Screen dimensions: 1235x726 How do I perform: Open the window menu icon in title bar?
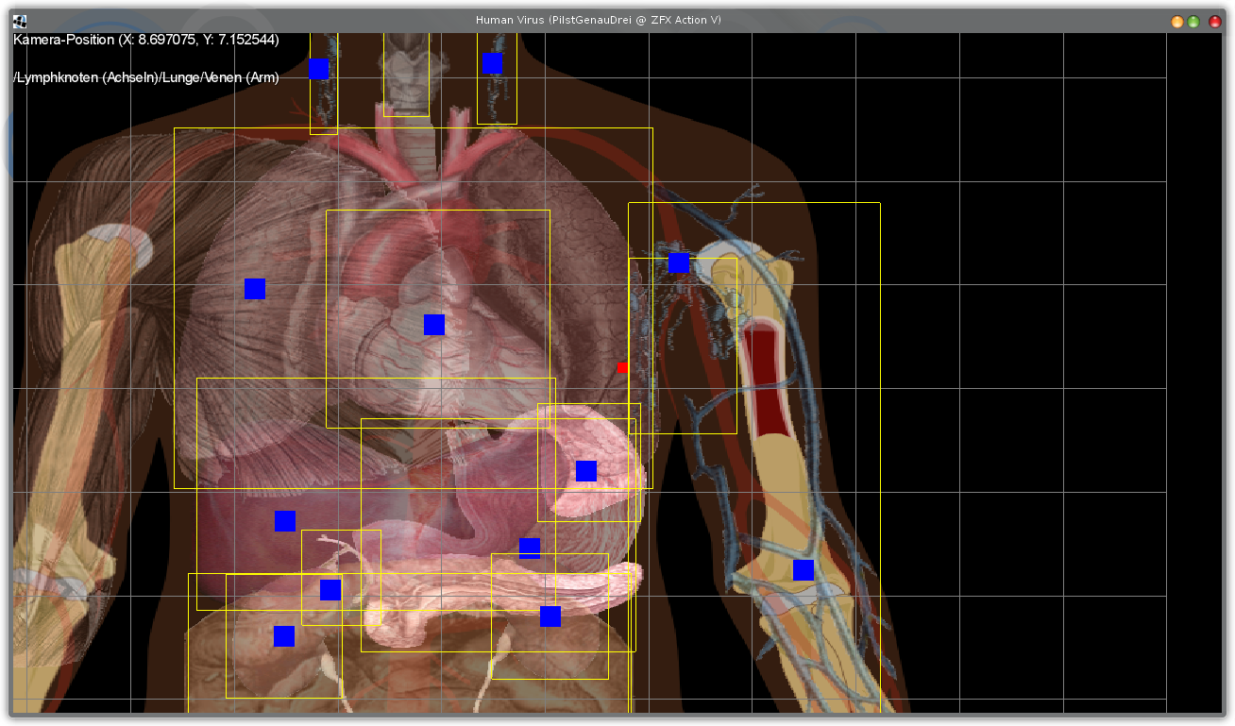pos(20,21)
